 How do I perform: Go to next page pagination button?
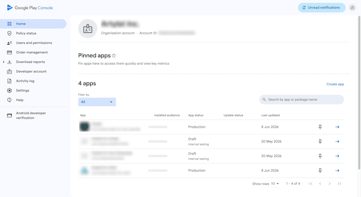tap(330, 184)
